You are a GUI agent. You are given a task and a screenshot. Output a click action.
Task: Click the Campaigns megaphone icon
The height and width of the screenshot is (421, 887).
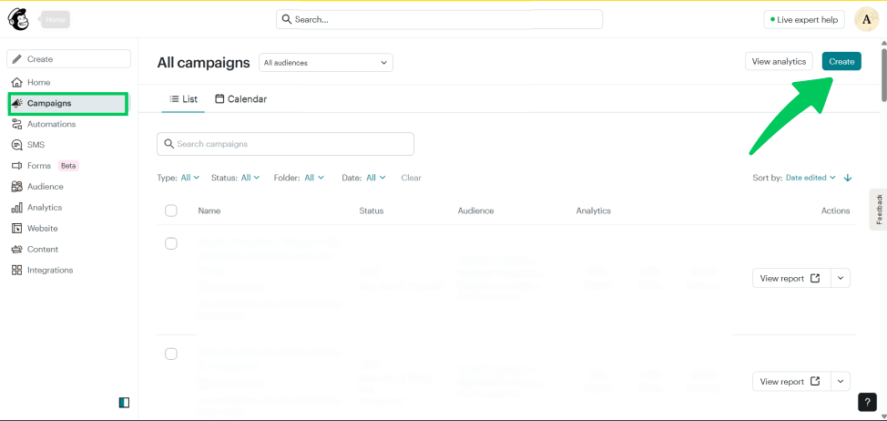[17, 103]
